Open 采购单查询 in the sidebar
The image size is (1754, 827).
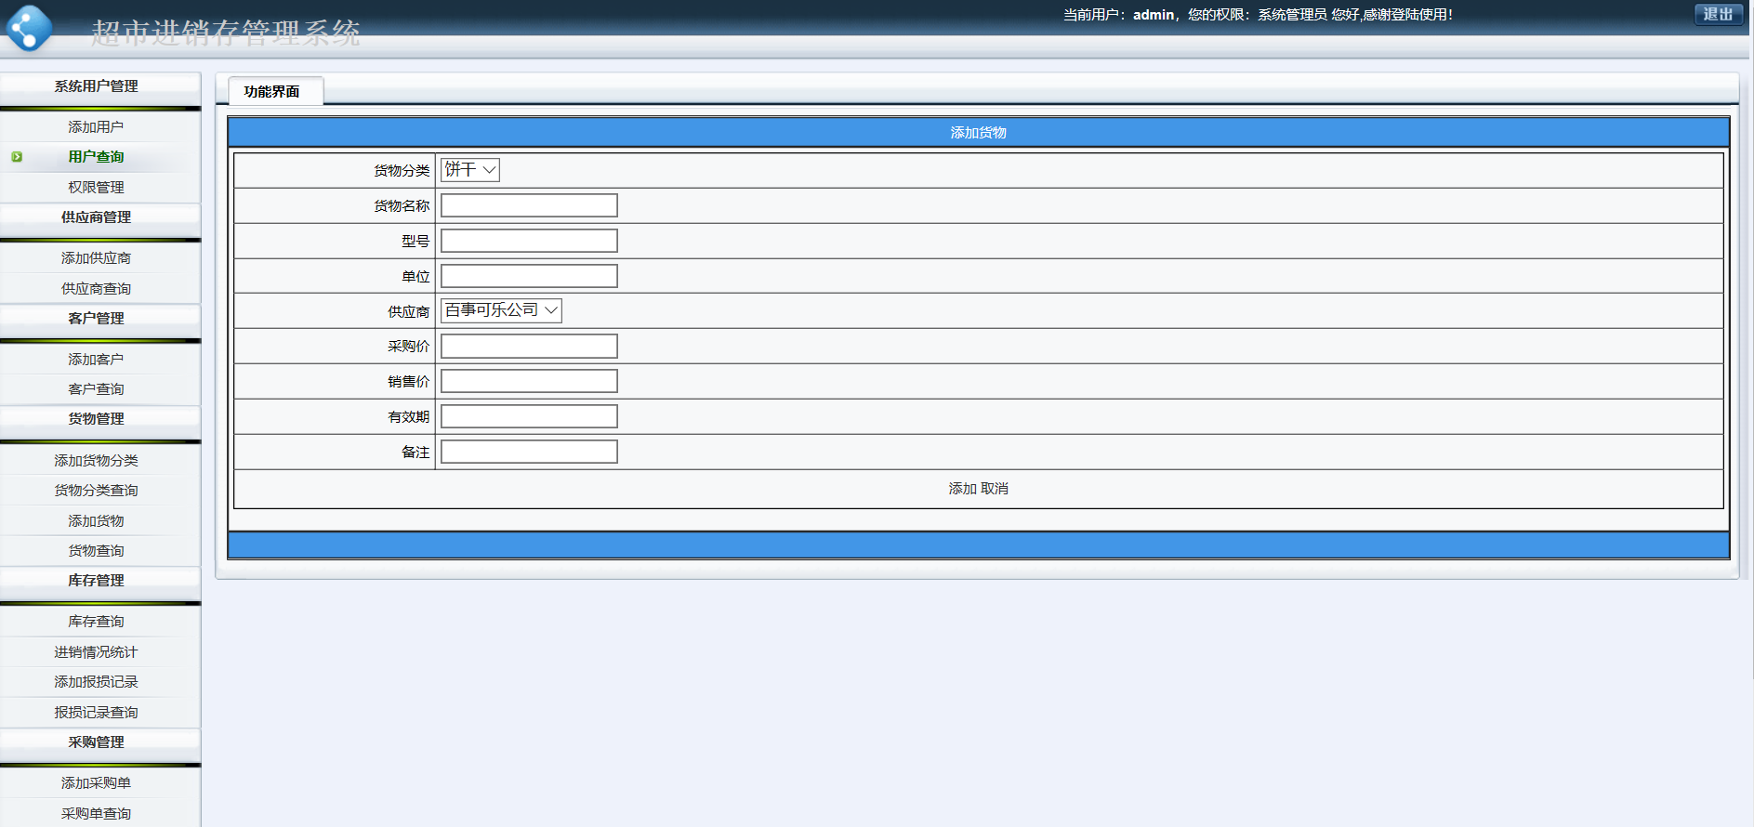coord(96,814)
